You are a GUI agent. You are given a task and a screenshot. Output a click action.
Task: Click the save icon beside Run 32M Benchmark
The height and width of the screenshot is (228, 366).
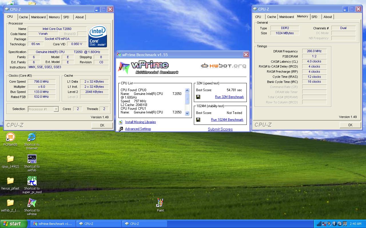[x=198, y=97]
